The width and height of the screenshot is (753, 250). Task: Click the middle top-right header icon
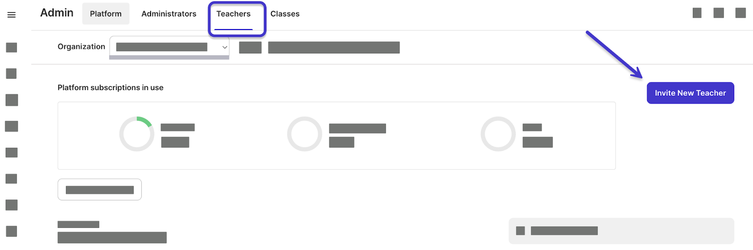coord(719,13)
